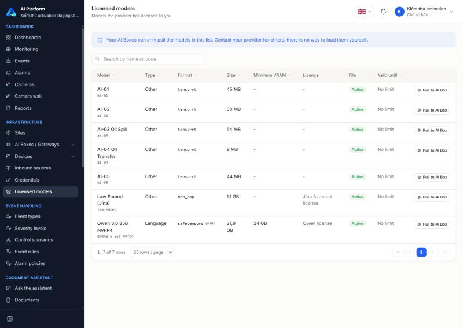463x328 pixels.
Task: Click the Control scenarios icon
Action: tap(8, 239)
